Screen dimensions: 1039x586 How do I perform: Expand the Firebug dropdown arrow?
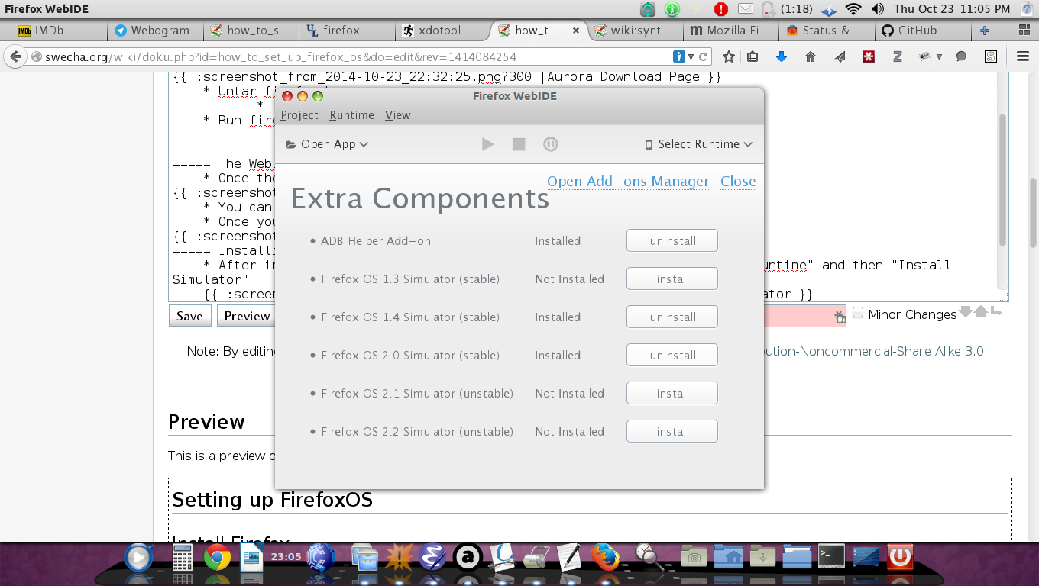click(939, 57)
